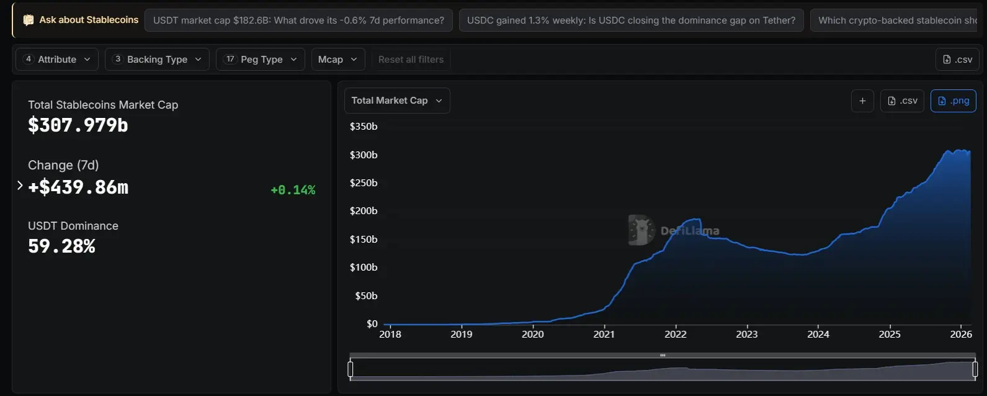Export the chart as .png image

pyautogui.click(x=953, y=101)
